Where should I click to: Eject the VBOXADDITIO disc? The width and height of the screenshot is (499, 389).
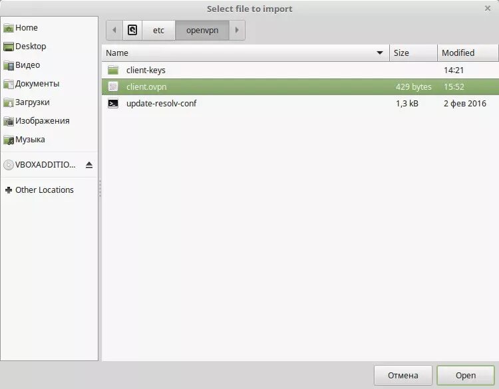pos(89,165)
